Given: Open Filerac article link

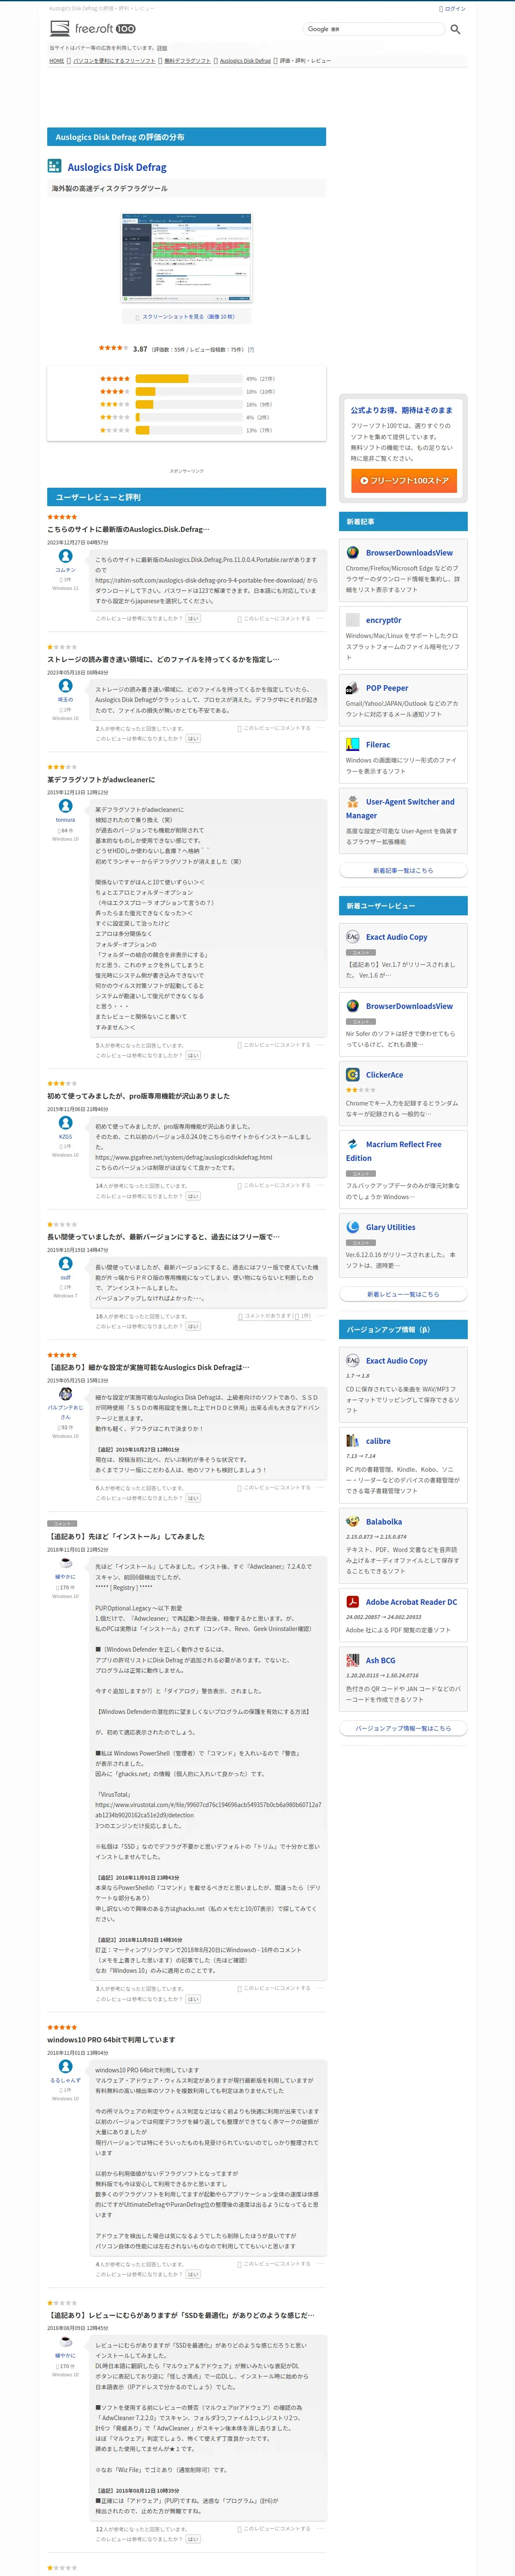Looking at the screenshot, I should (378, 745).
